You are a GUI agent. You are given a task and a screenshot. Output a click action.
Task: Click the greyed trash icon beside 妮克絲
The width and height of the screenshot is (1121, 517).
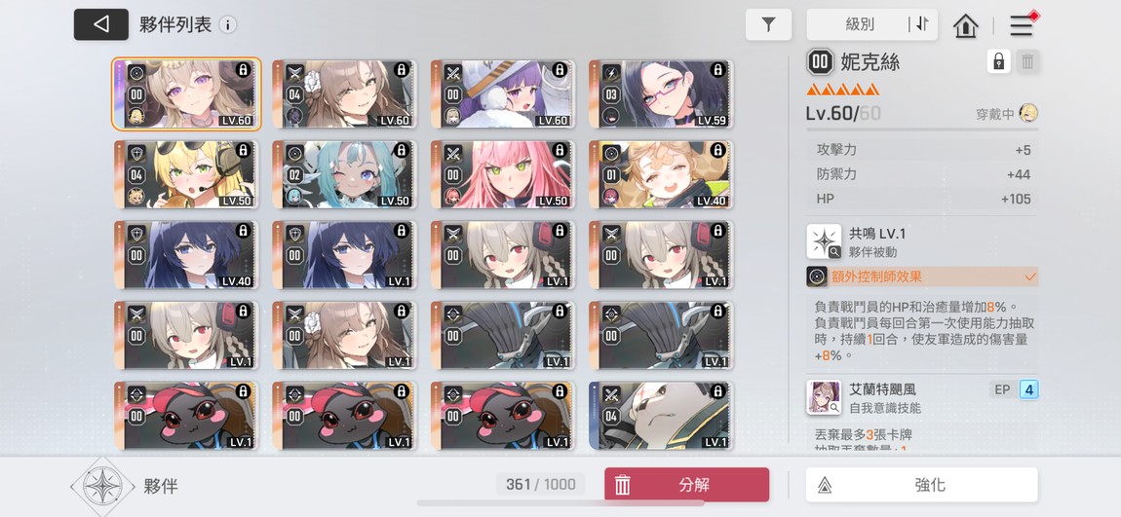(1027, 62)
